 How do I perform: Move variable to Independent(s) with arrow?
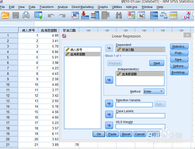pos(109,80)
